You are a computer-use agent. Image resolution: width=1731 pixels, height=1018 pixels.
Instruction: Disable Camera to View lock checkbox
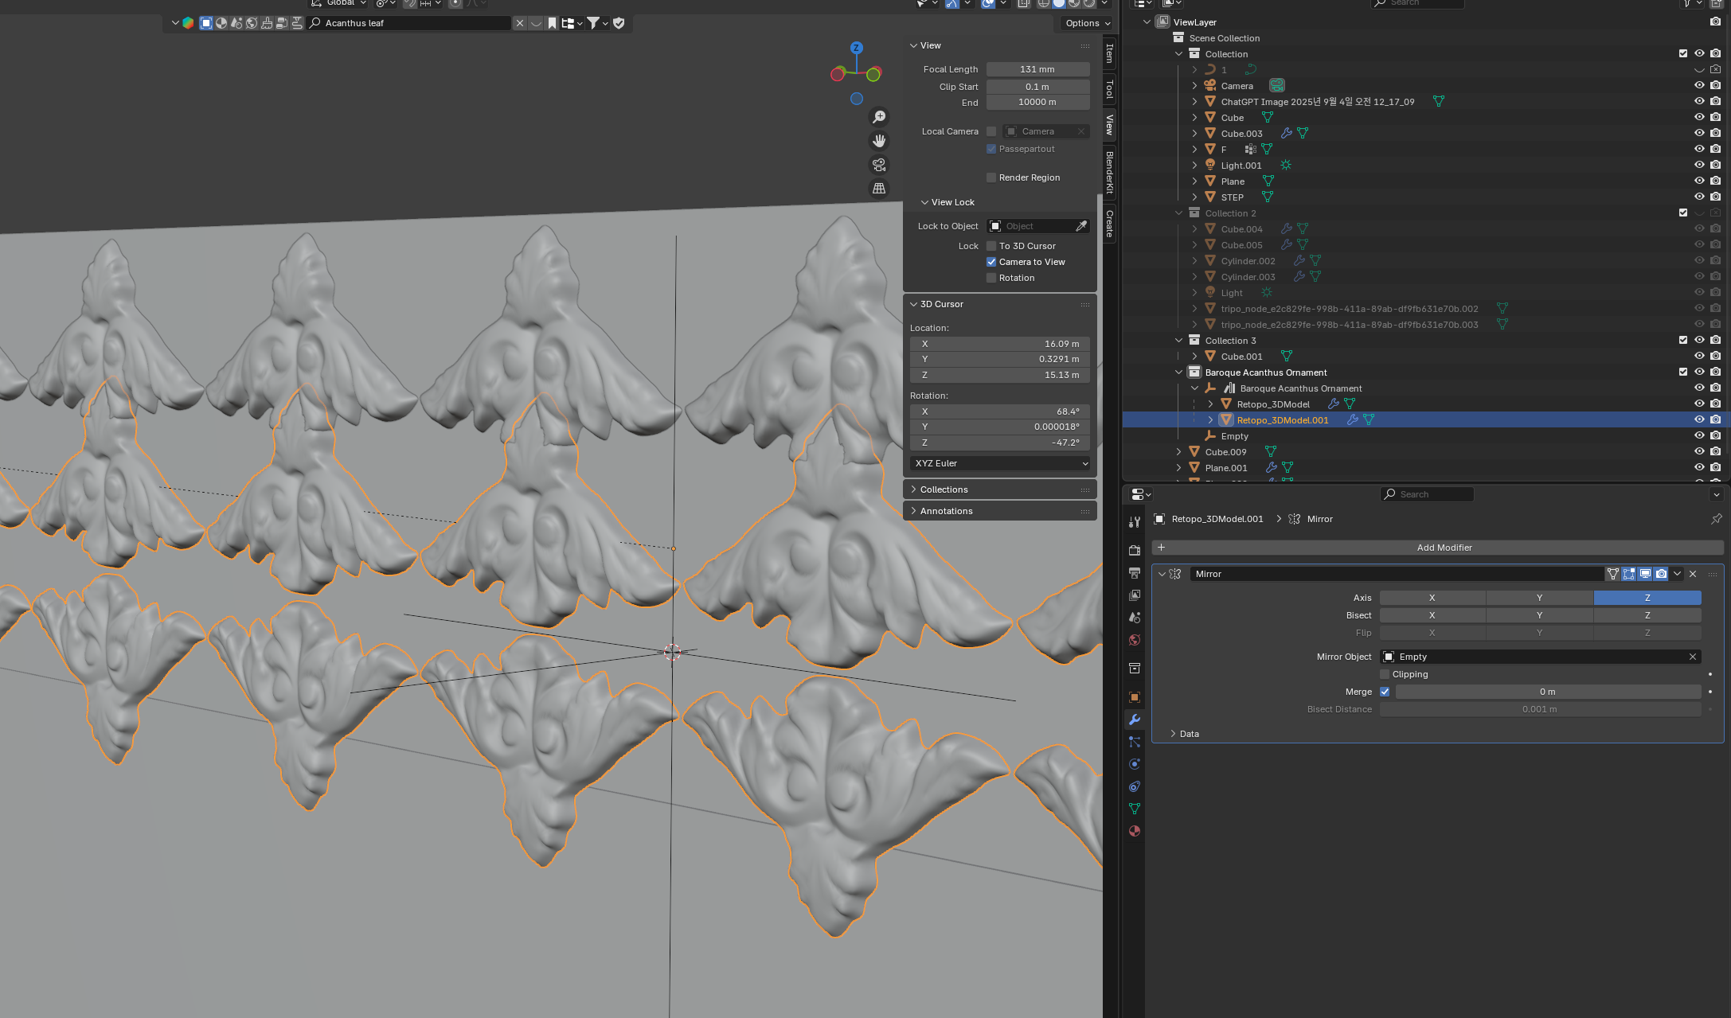click(991, 262)
